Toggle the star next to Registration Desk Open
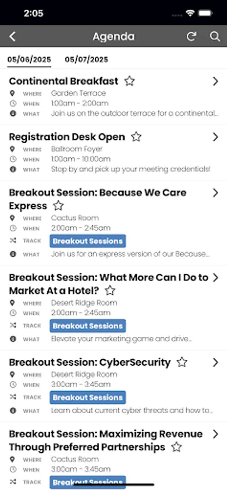227x490 pixels. click(x=136, y=137)
